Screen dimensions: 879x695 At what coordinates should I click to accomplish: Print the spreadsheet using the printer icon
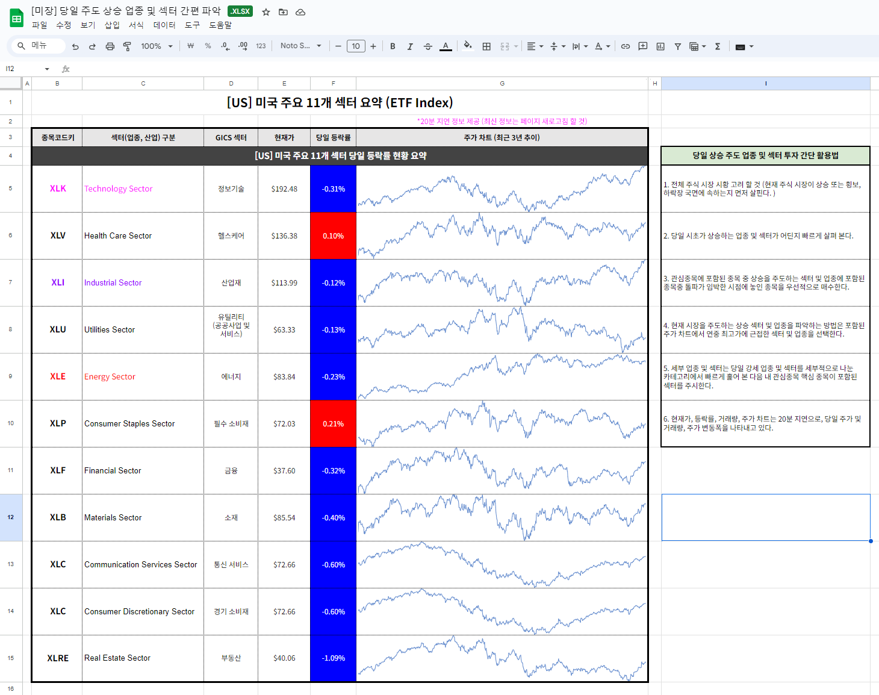click(110, 46)
